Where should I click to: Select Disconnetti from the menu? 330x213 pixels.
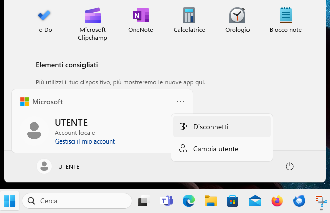222,127
